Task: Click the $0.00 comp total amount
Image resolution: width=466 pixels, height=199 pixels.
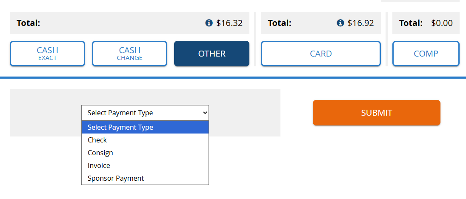Action: tap(442, 23)
